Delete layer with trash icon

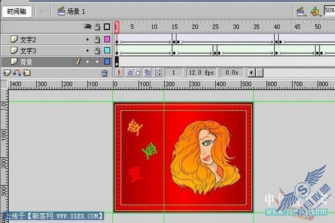pyautogui.click(x=105, y=73)
